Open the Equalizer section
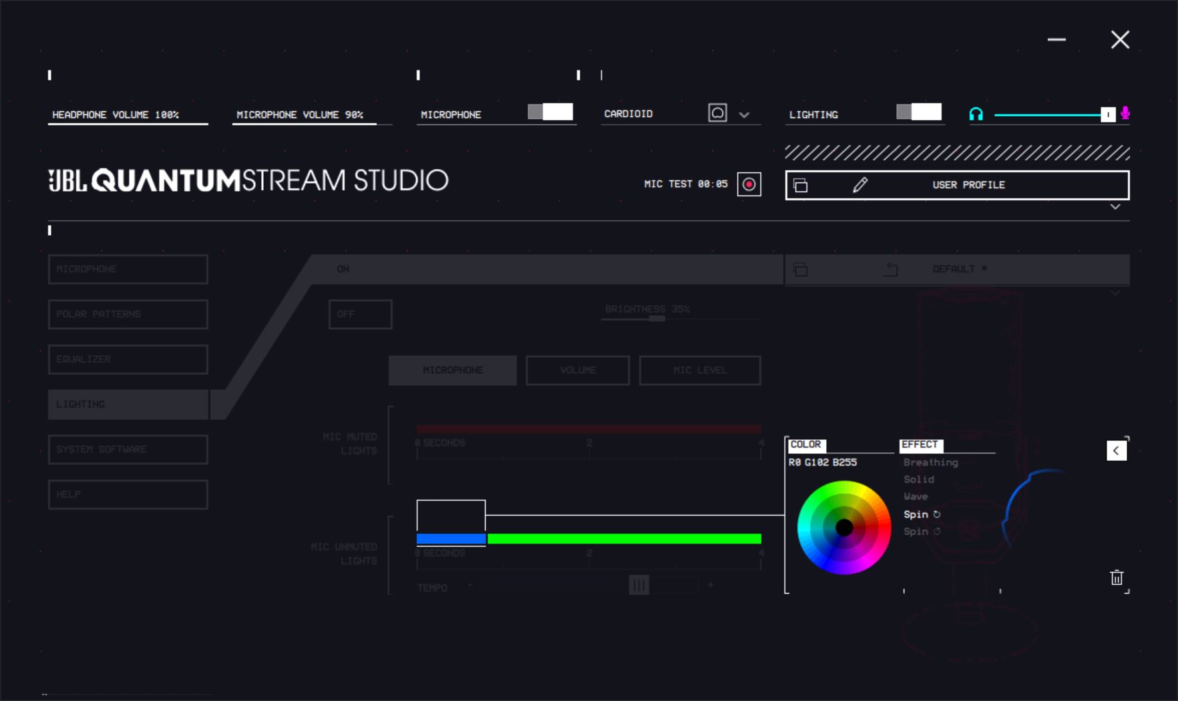The height and width of the screenshot is (701, 1178). tap(128, 359)
